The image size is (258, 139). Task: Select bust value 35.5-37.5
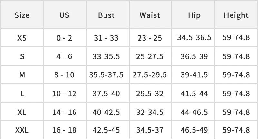coord(106,75)
